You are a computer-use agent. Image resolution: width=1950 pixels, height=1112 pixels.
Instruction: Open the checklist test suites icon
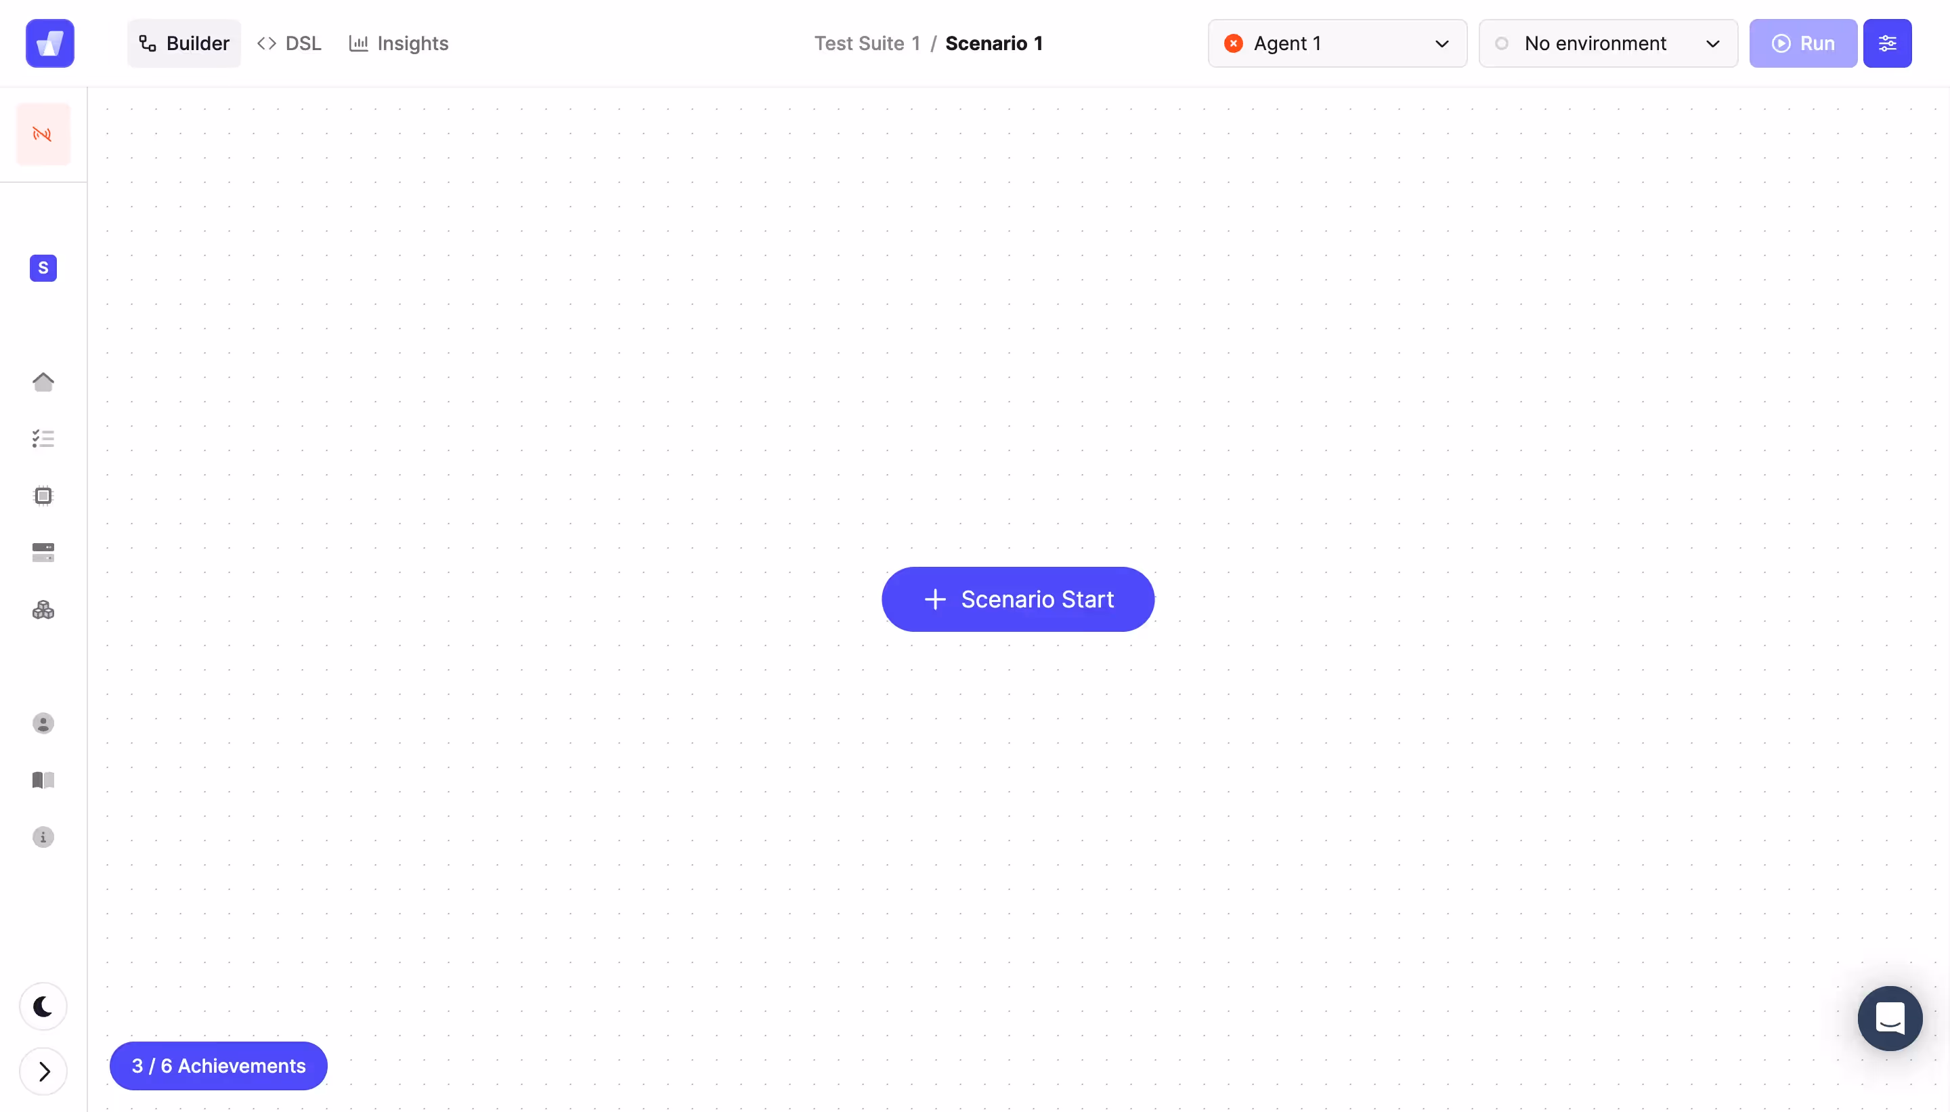click(43, 438)
